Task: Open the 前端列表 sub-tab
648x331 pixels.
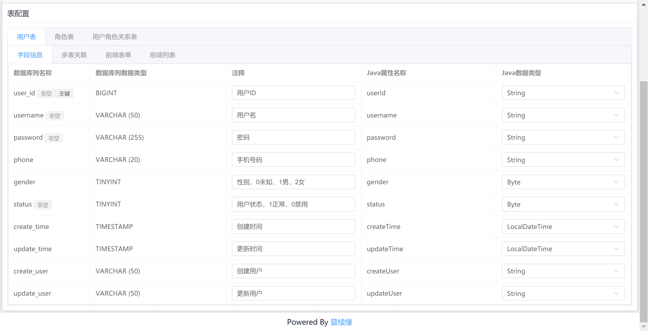Action: coord(163,55)
